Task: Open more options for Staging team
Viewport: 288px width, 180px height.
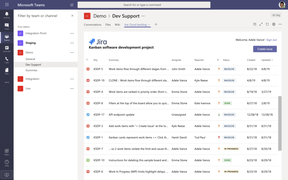Action: (x=72, y=43)
